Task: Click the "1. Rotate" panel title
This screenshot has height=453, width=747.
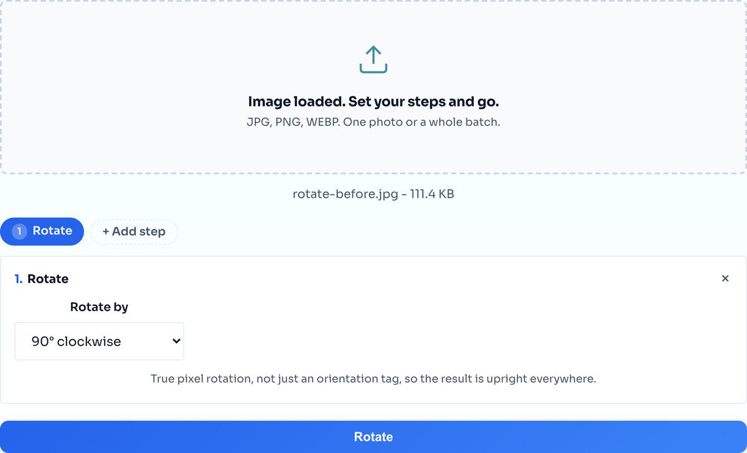Action: (x=42, y=279)
